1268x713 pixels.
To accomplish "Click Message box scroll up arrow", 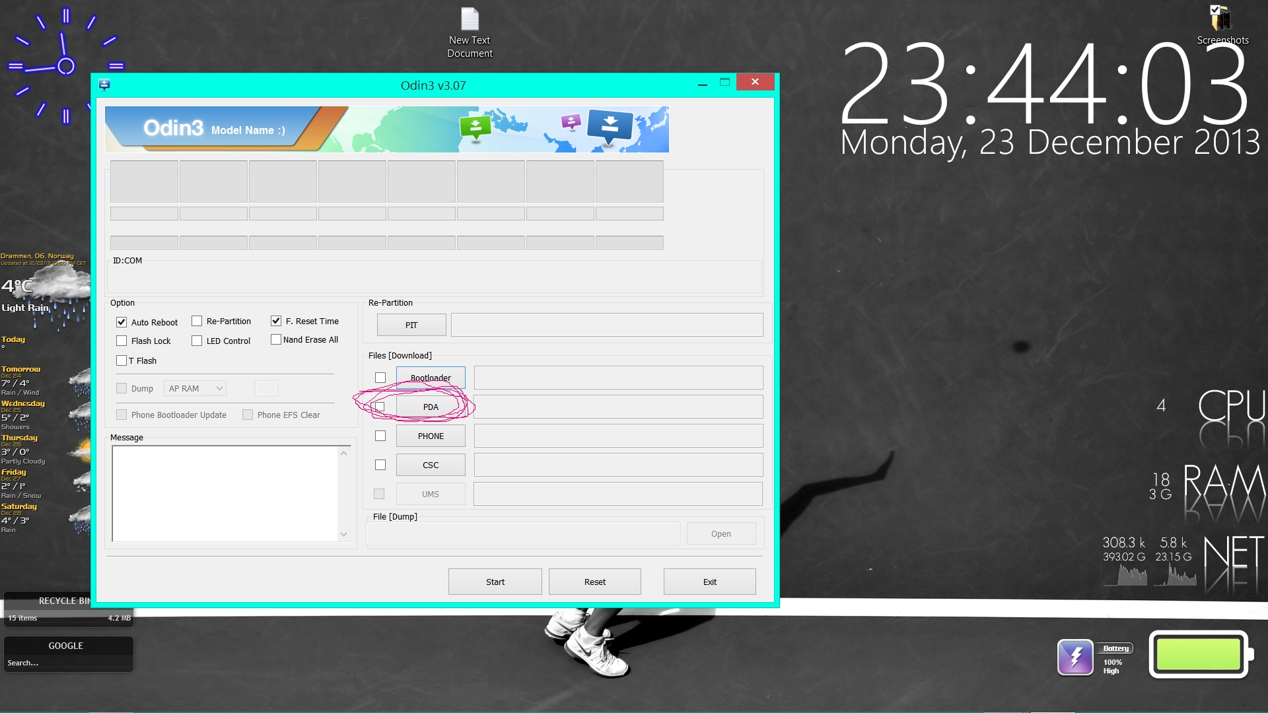I will (x=343, y=453).
